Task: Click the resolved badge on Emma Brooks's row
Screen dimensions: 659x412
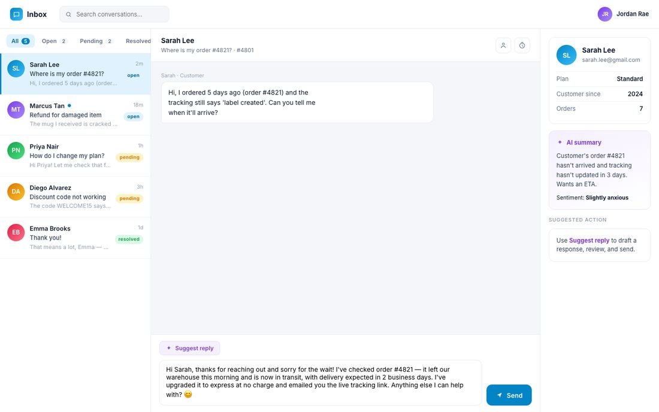Action: [x=129, y=240]
